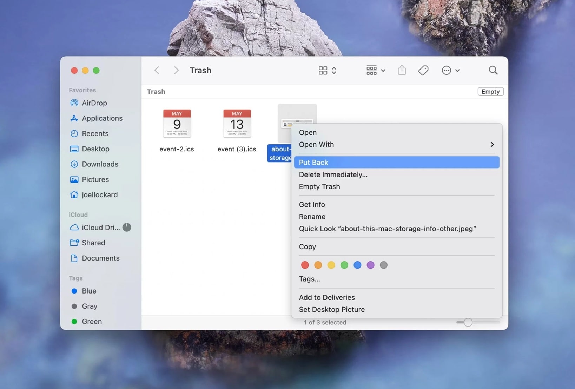The height and width of the screenshot is (389, 575).
Task: Open the group-by dropdown in toolbar
Action: pyautogui.click(x=376, y=70)
